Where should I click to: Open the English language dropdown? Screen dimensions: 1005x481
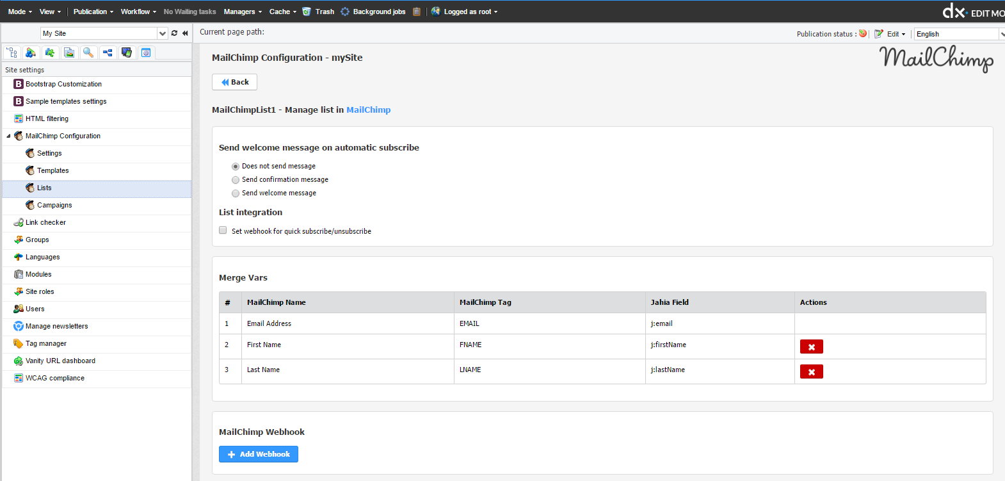(959, 34)
